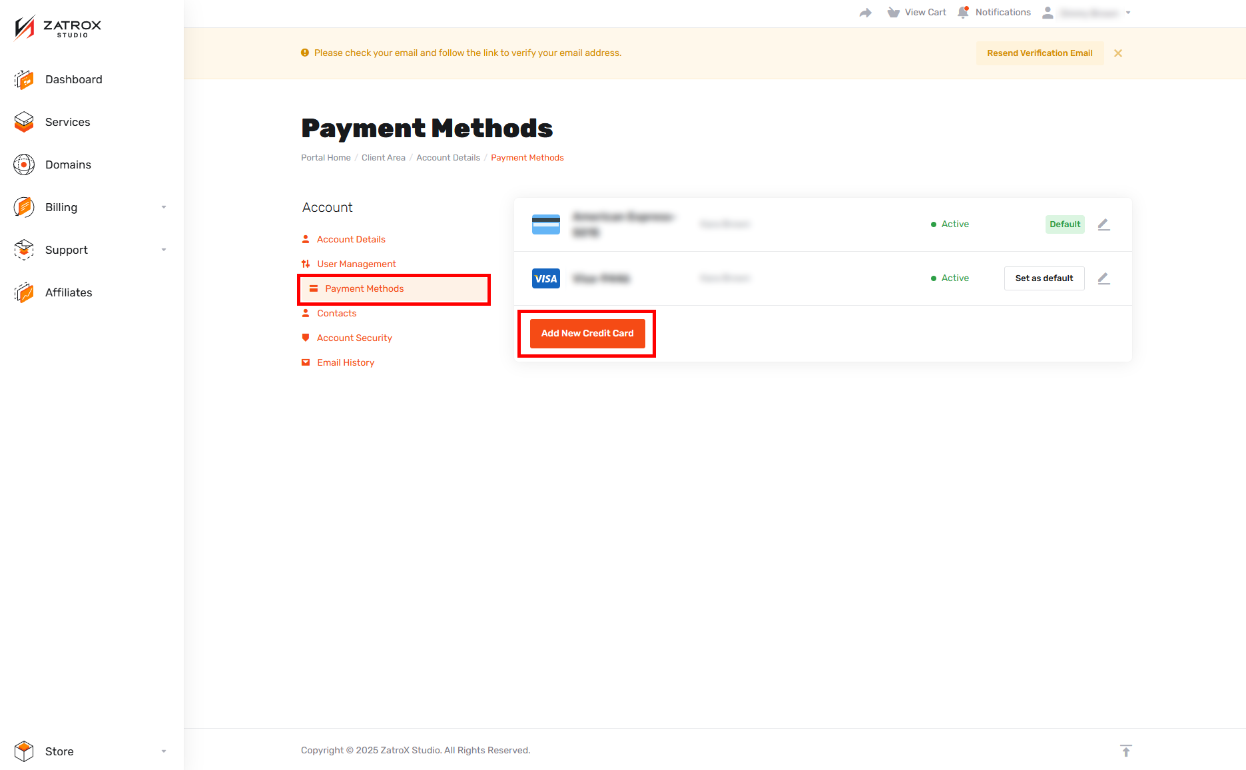Click the copyright footer text
Image resolution: width=1246 pixels, height=770 pixels.
(416, 751)
